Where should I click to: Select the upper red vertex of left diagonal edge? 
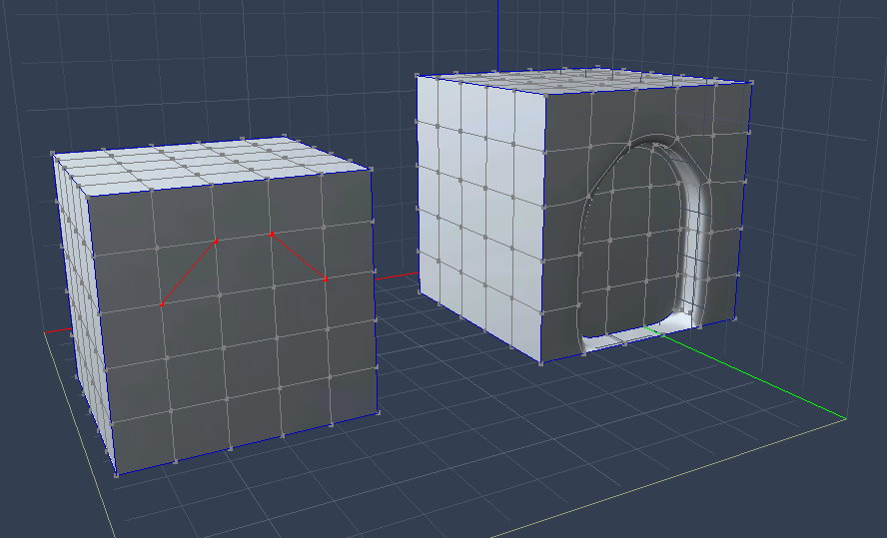click(x=216, y=242)
